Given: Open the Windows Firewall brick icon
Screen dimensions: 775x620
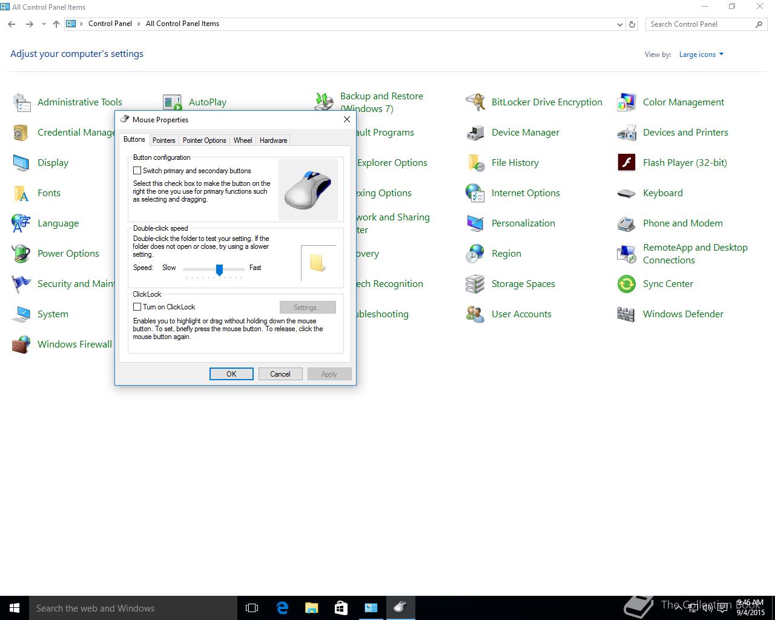Looking at the screenshot, I should [21, 345].
